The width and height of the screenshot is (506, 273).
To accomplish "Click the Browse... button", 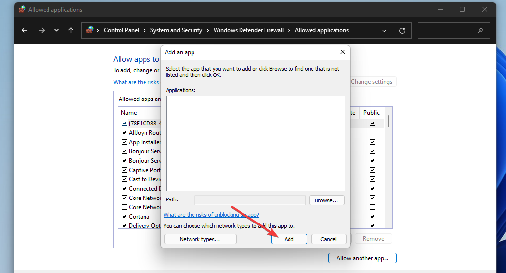I will pyautogui.click(x=327, y=200).
